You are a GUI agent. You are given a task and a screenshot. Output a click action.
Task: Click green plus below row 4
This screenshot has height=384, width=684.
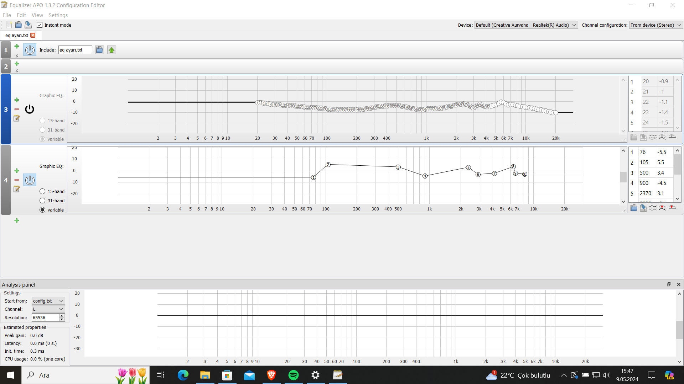tap(17, 220)
